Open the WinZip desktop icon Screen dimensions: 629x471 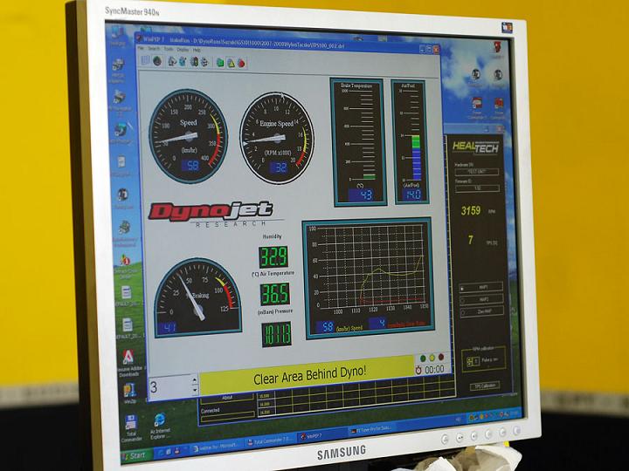pyautogui.click(x=129, y=392)
